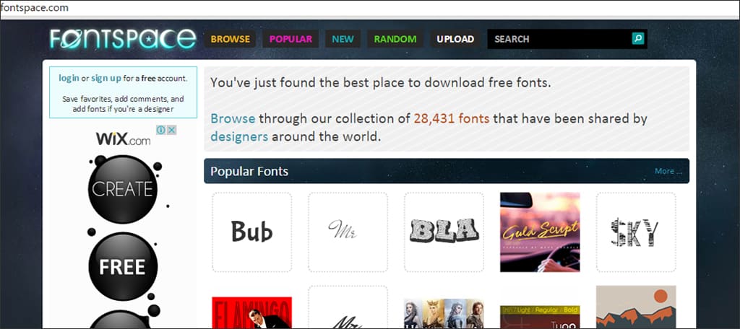Click the Popular Fonts heading

pyautogui.click(x=249, y=171)
